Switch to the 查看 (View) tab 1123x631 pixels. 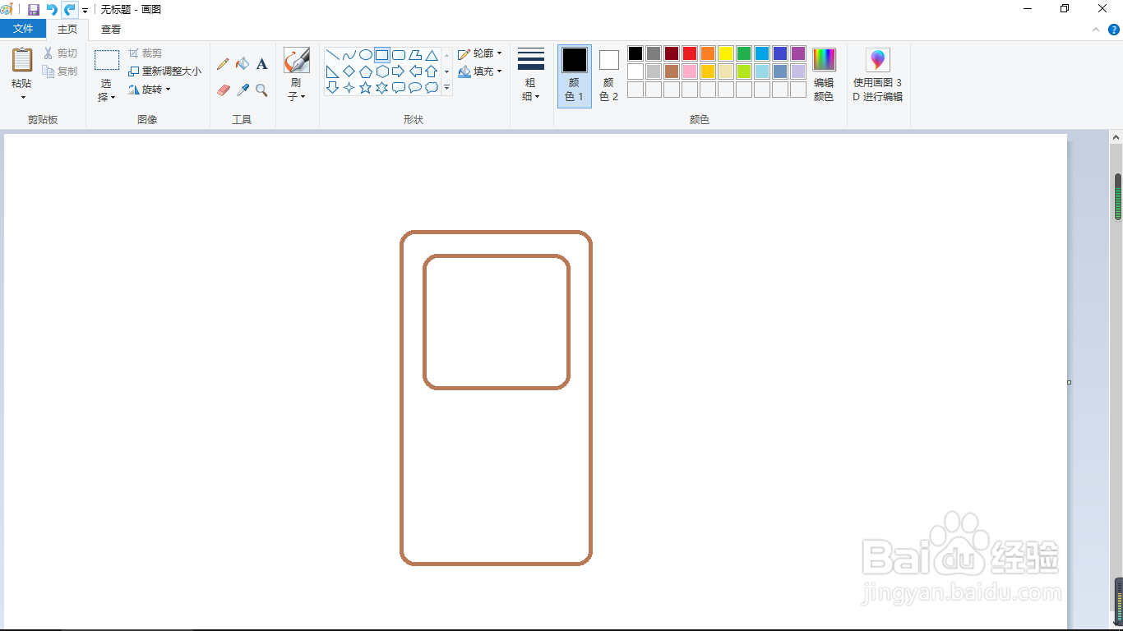[x=111, y=29]
